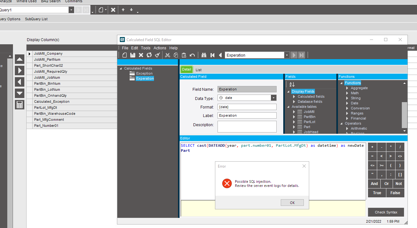Open the File menu in SQL Editor

pos(125,48)
